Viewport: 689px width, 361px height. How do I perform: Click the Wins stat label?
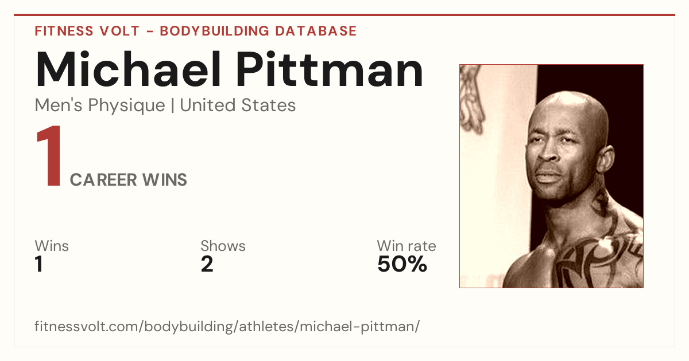(x=52, y=246)
